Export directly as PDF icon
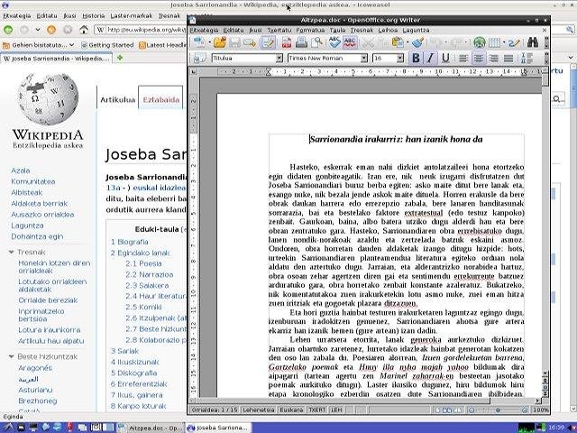This screenshot has height=433, width=577. tap(287, 42)
